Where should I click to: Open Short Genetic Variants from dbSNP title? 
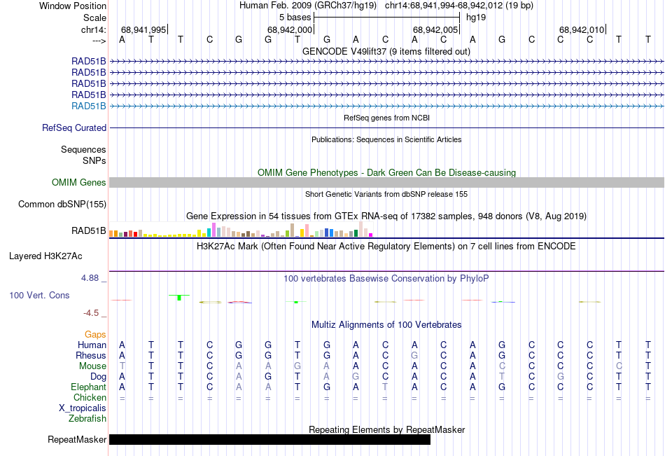[x=386, y=194]
